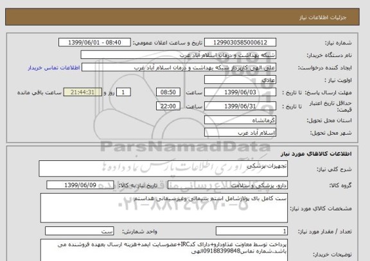Image resolution: width=370 pixels, height=261 pixels.
Task: Select the response deadline time 08:50
Action: click(x=168, y=92)
